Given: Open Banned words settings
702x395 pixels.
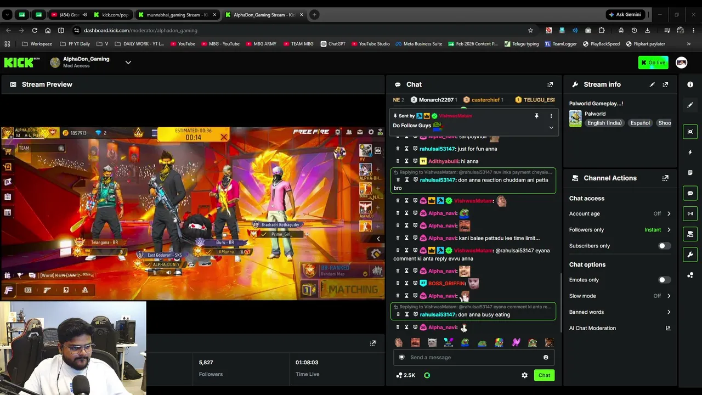Looking at the screenshot, I should point(620,312).
